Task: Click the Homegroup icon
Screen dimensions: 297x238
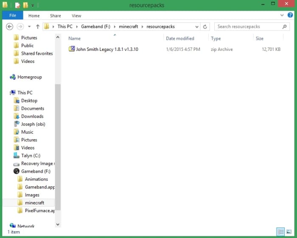Action: (13, 77)
